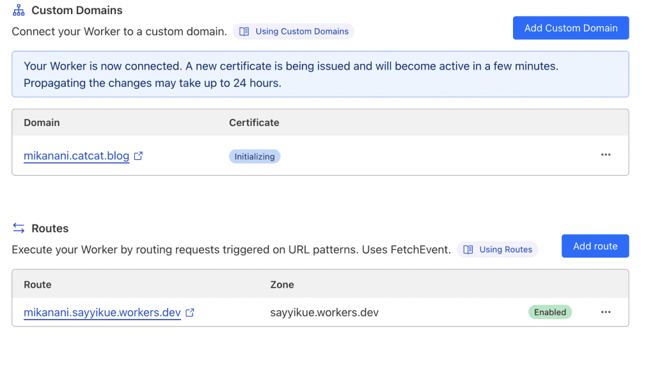Click the Routes arrows icon
Viewport: 655px width, 372px height.
click(19, 228)
